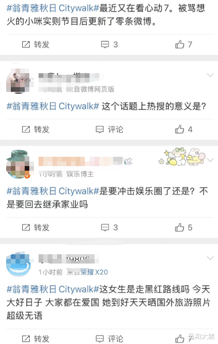The image size is (218, 344).
Task: Open comments icon with 3 on first post
Action: [x=105, y=44]
